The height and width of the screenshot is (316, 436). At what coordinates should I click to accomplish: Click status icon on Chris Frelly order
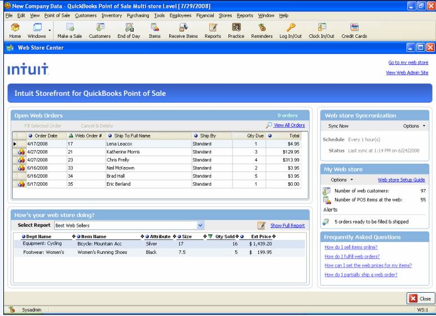click(21, 160)
